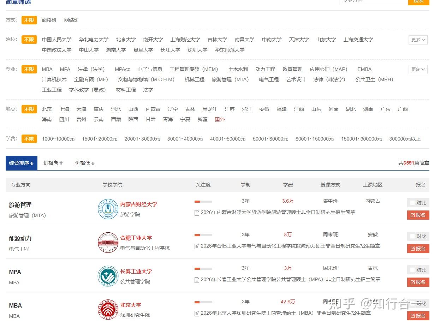Filter tuition 300000元以上
Image resolution: width=434 pixels, height=321 pixels.
405,139
